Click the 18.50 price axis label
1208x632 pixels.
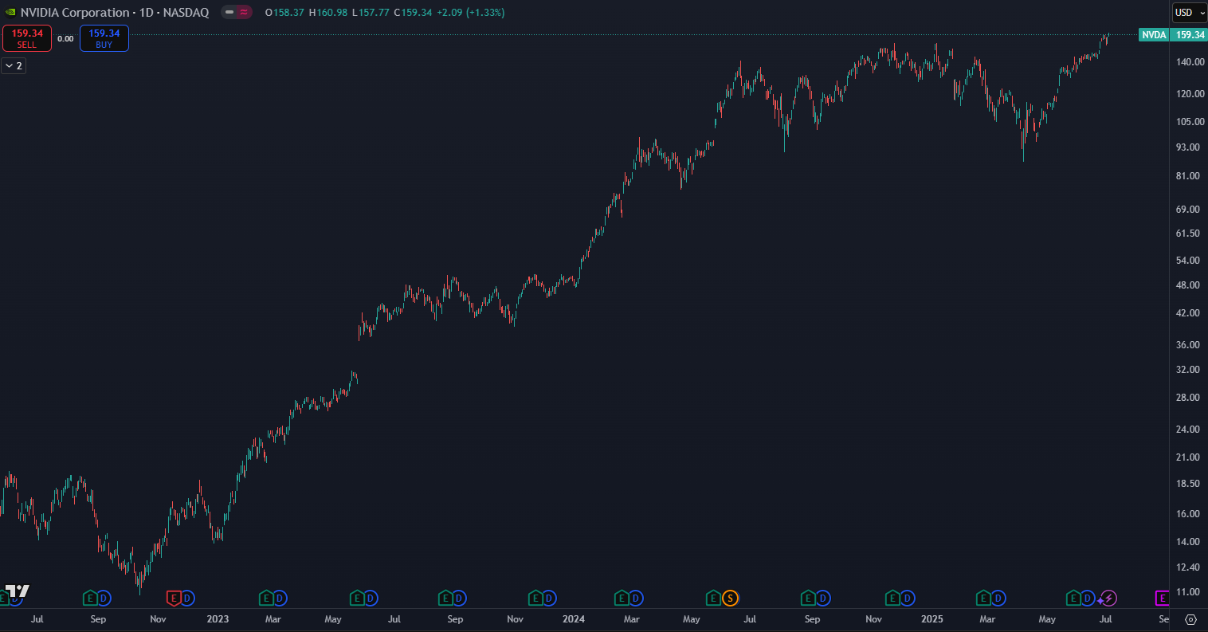(1190, 484)
